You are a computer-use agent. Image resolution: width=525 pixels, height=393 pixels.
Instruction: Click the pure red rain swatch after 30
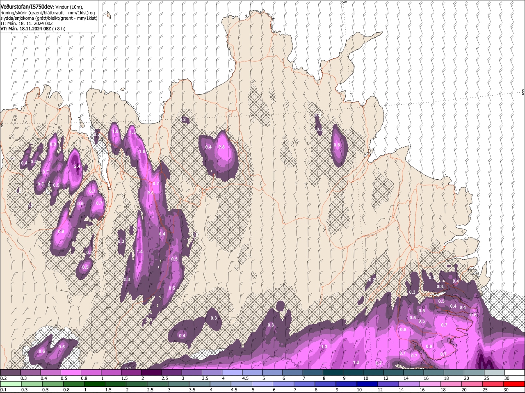(514, 384)
